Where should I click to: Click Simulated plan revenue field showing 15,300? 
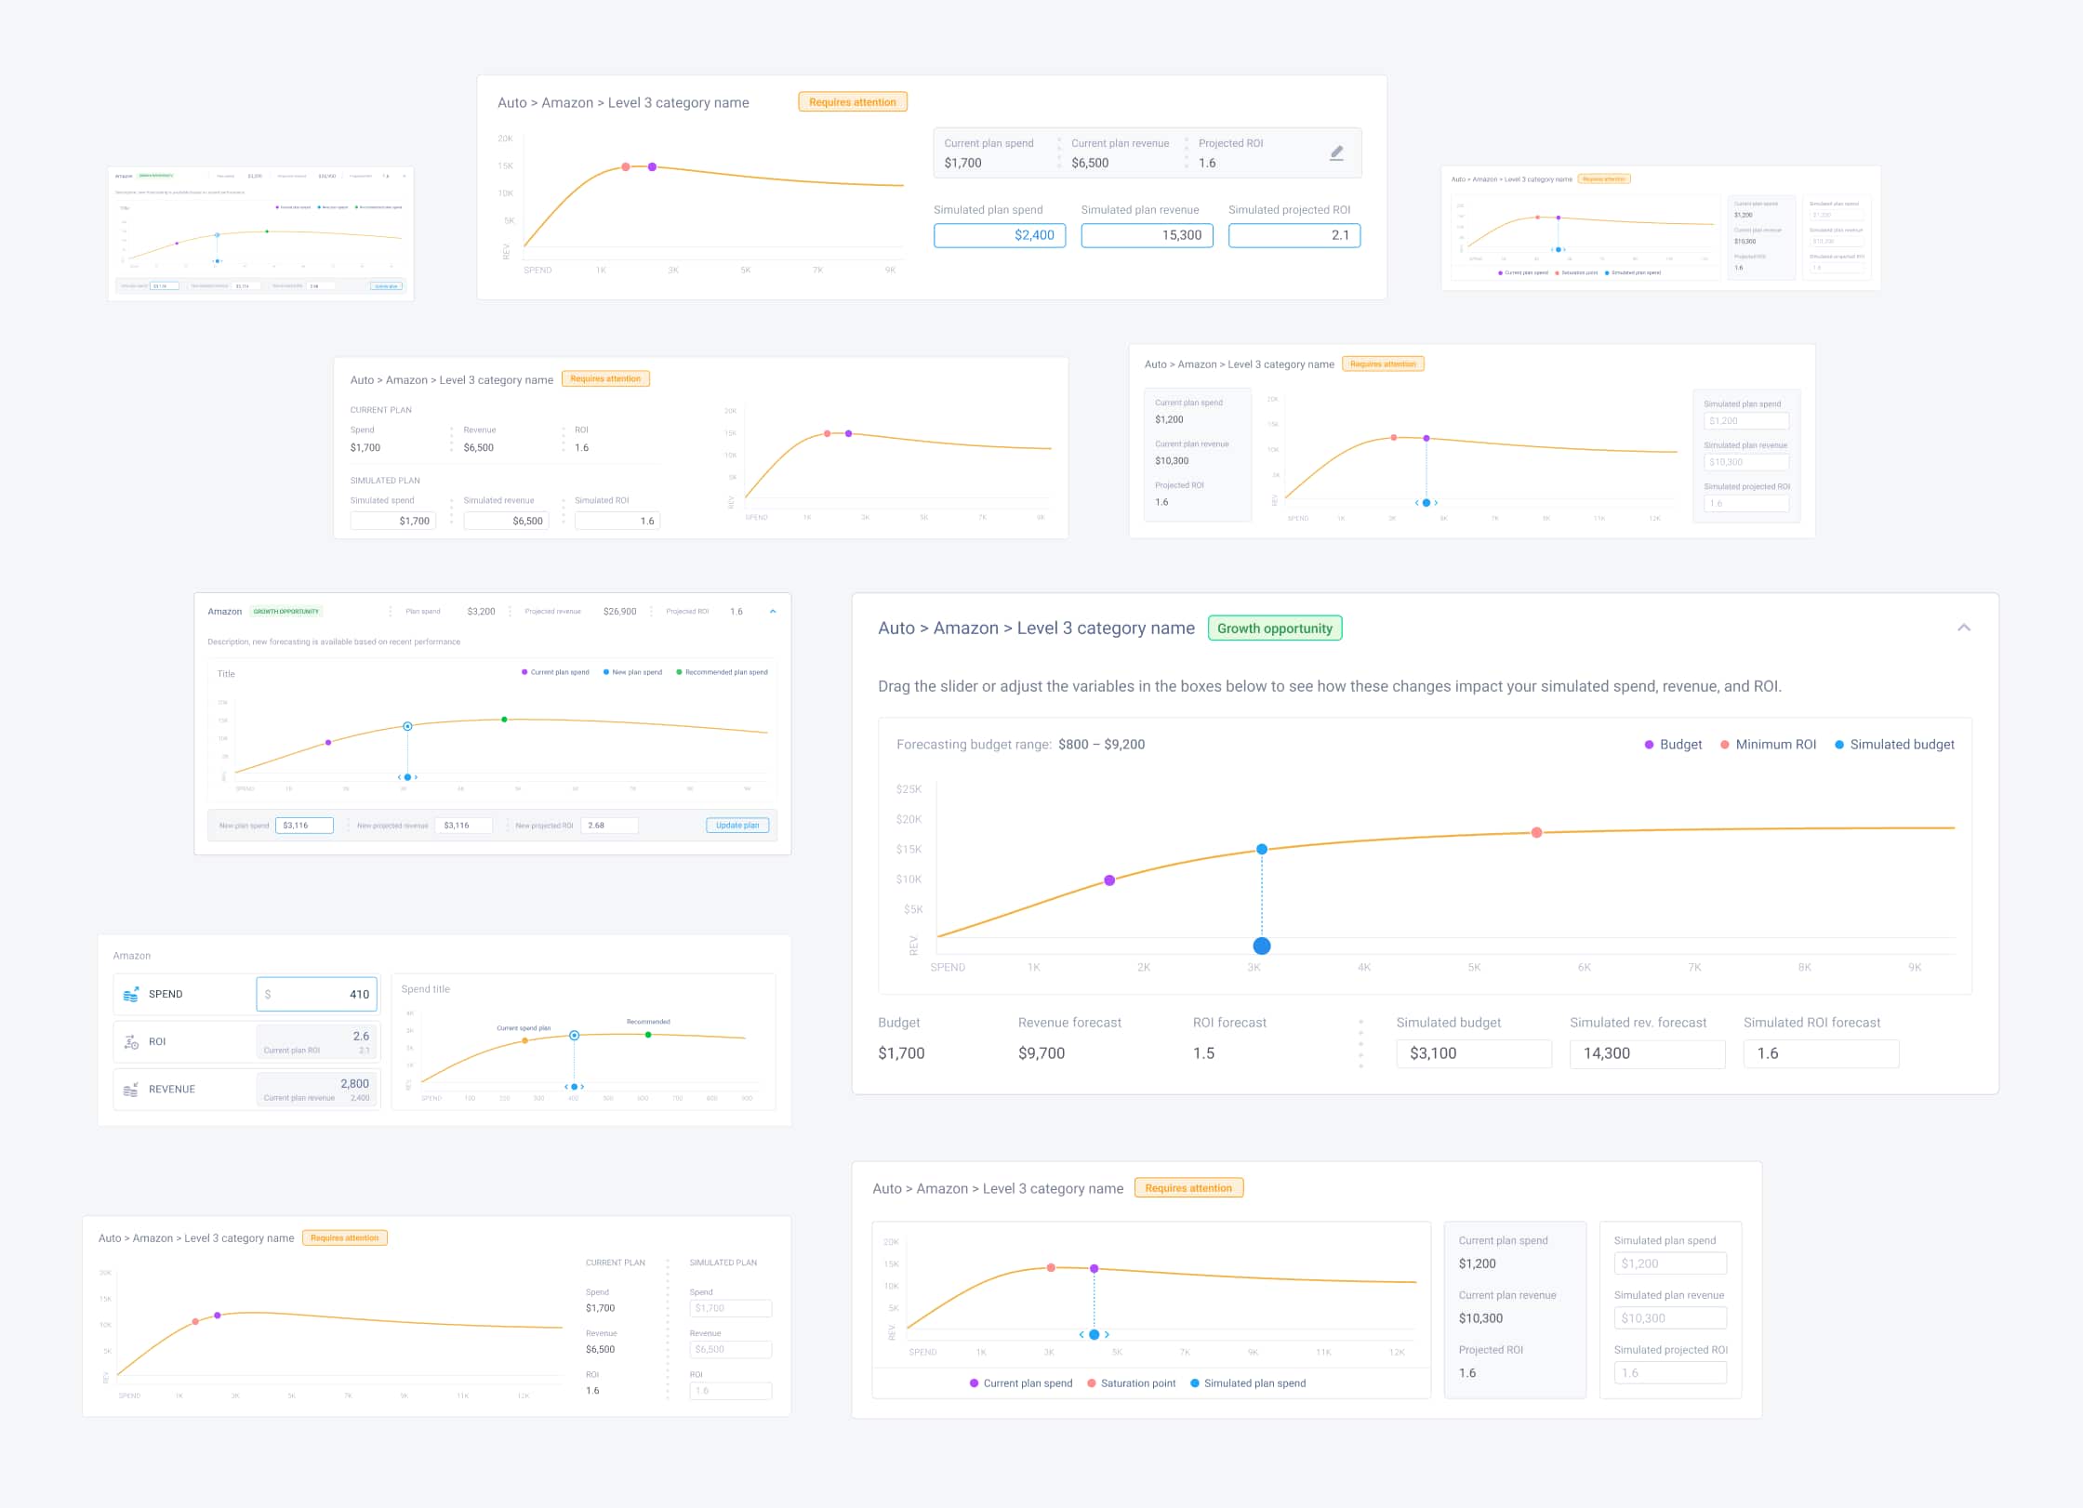pos(1147,235)
